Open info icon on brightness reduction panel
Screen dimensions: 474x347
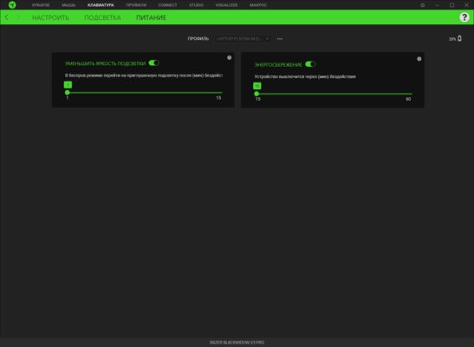coord(229,57)
